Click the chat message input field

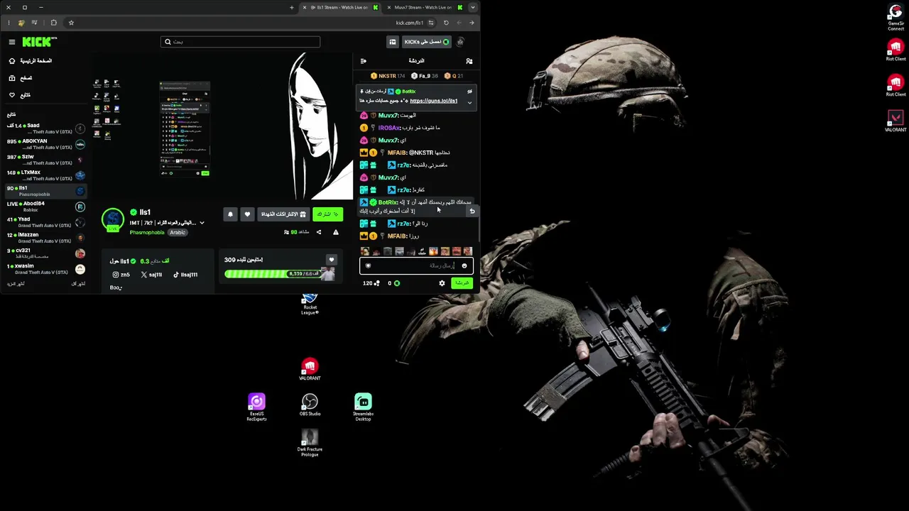point(416,266)
